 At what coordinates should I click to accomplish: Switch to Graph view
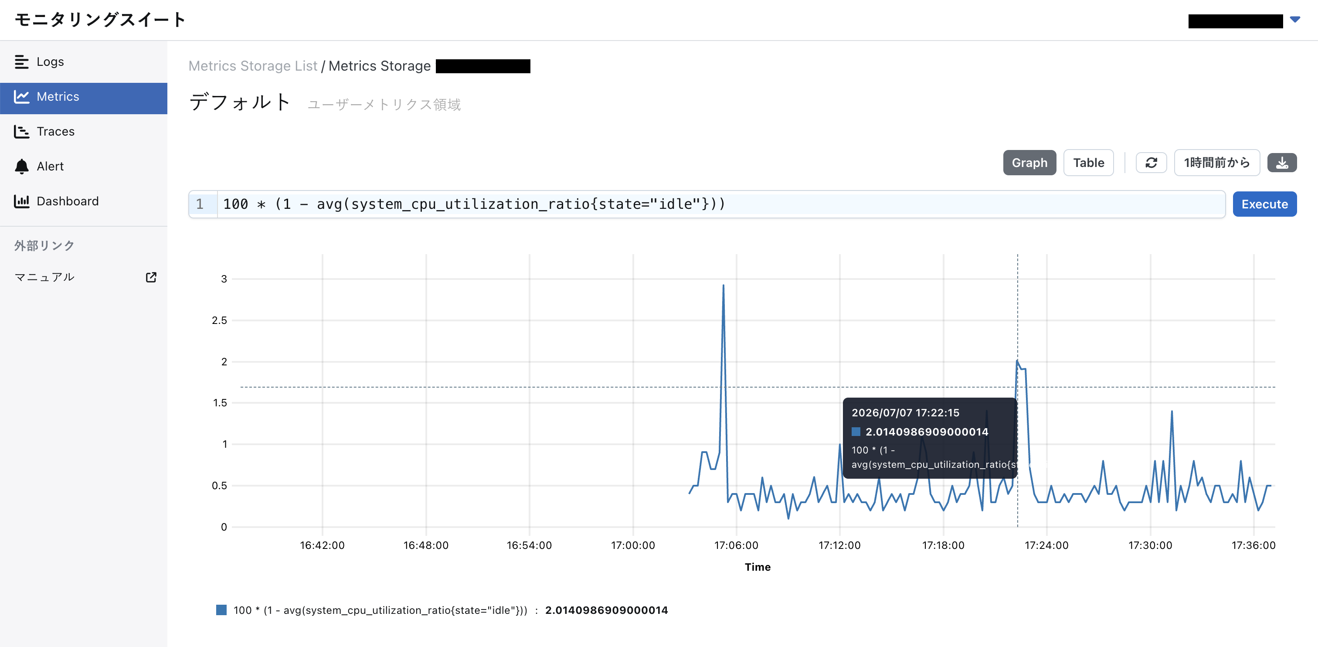(x=1029, y=163)
